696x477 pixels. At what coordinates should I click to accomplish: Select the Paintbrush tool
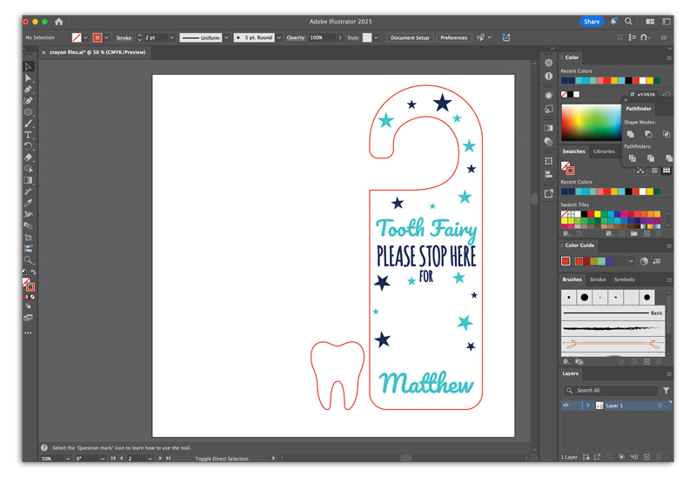click(x=29, y=124)
